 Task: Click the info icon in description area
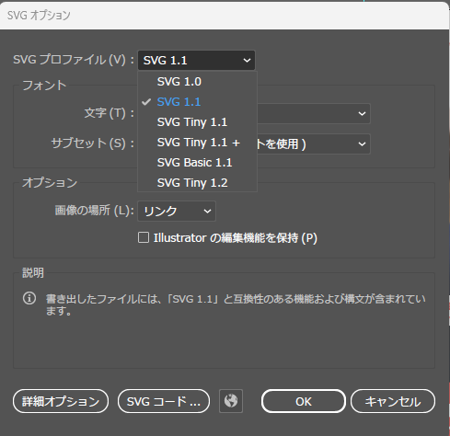29,298
